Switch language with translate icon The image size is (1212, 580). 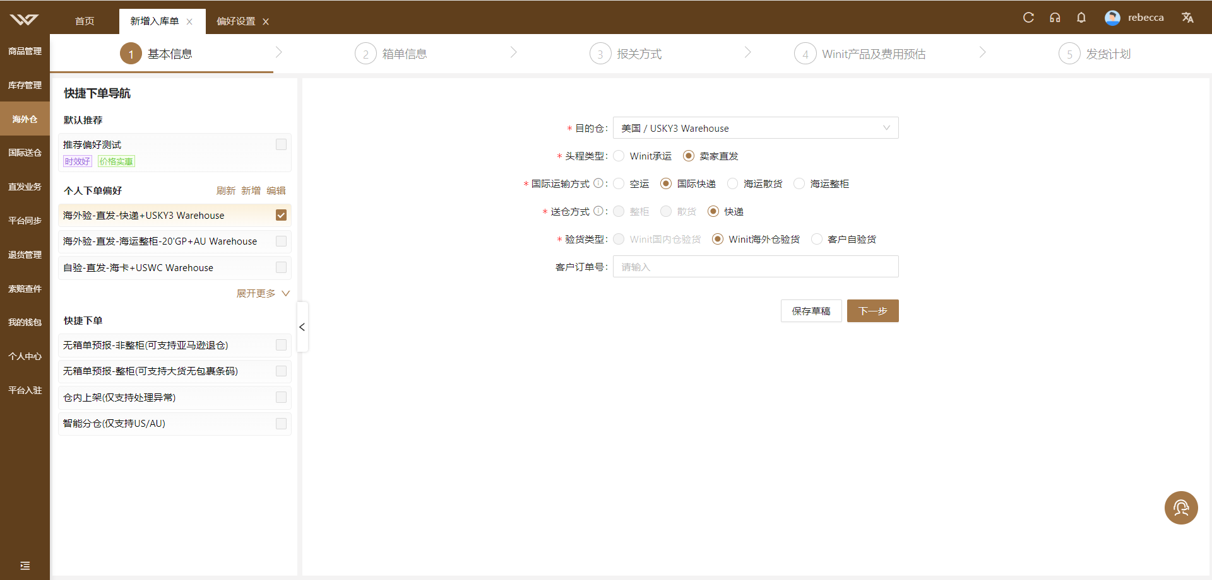click(x=1187, y=18)
